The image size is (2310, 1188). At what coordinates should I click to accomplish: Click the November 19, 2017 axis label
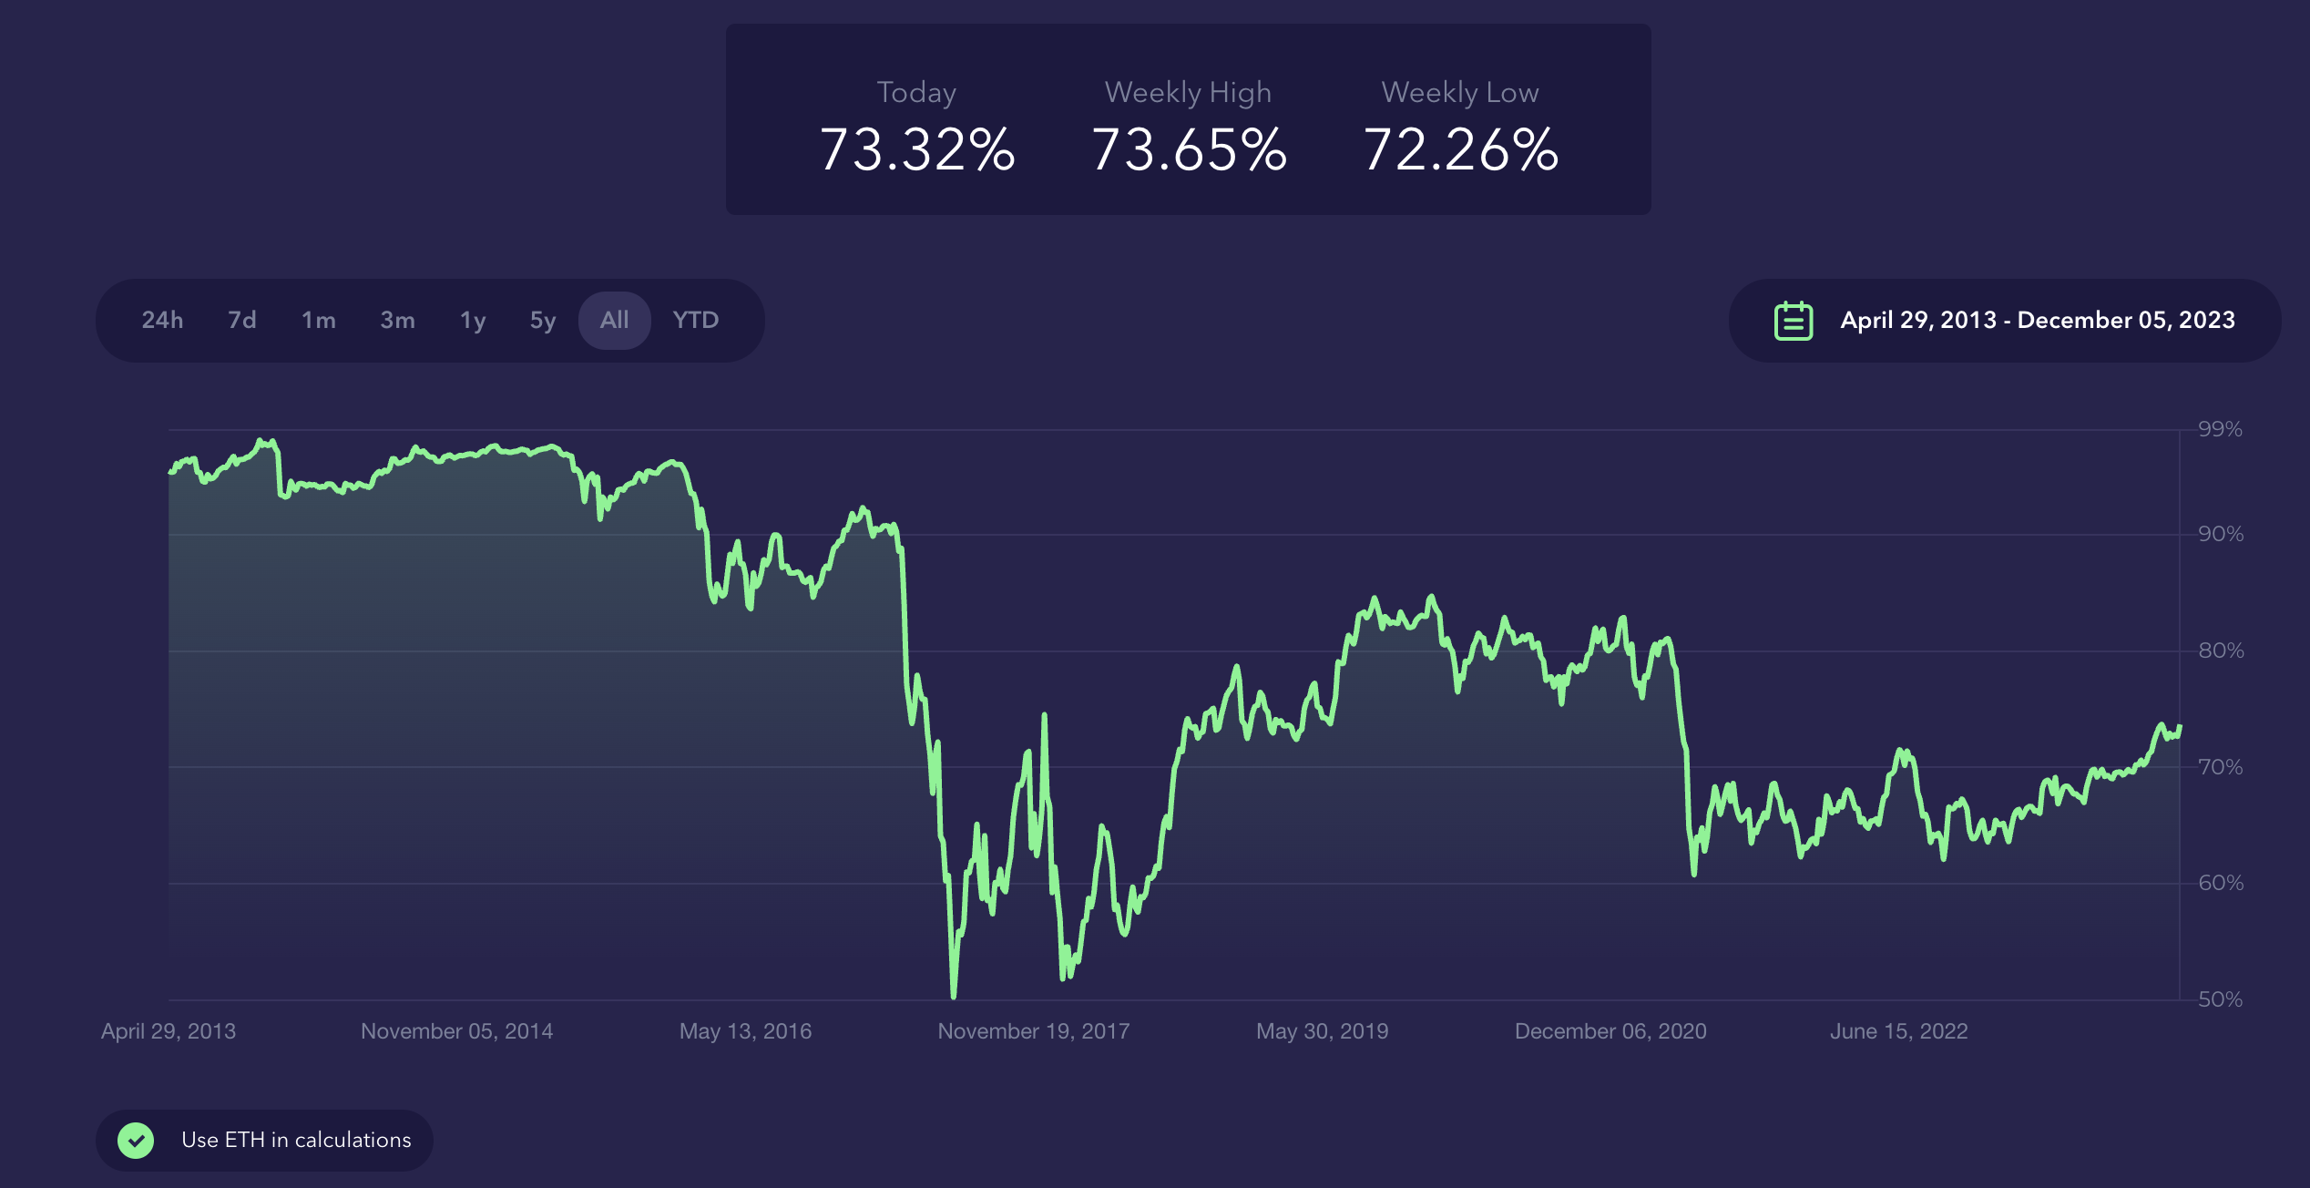1033,1031
